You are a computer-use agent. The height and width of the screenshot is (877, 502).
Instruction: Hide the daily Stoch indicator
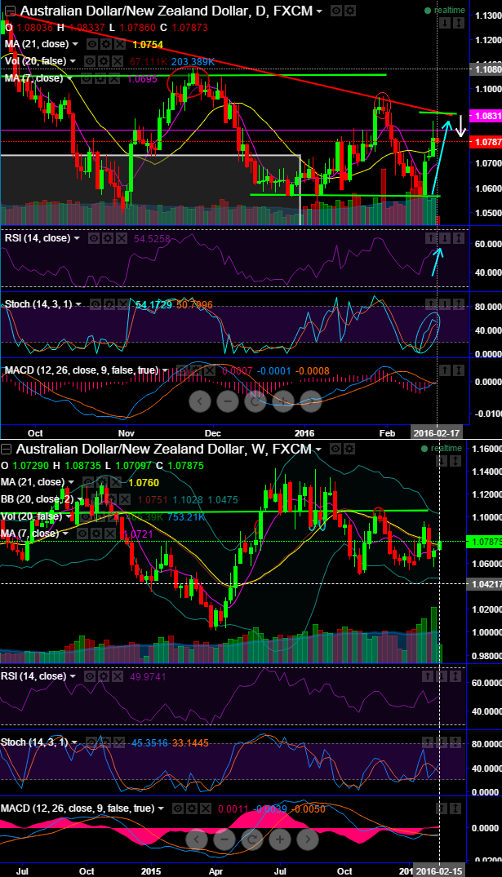coord(96,304)
